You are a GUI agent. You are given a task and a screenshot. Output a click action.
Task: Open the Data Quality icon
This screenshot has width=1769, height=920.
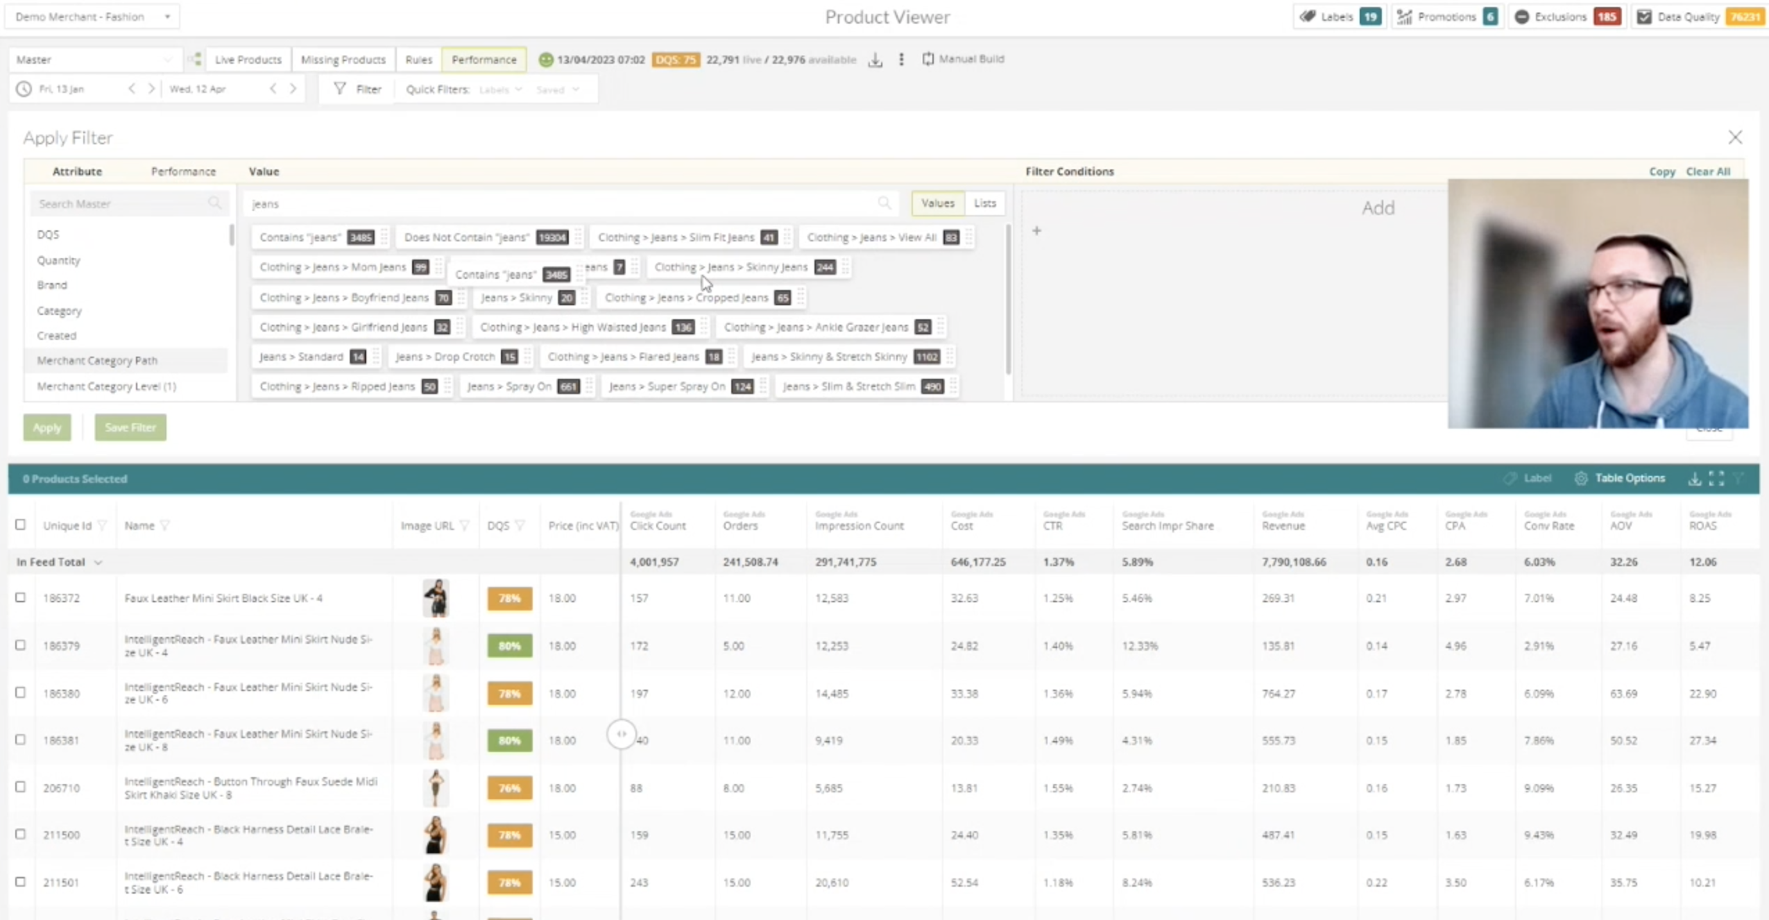[1643, 17]
